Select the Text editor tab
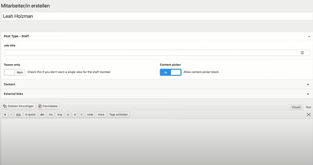Image resolution: width=313 pixels, height=165 pixels. pyautogui.click(x=308, y=107)
